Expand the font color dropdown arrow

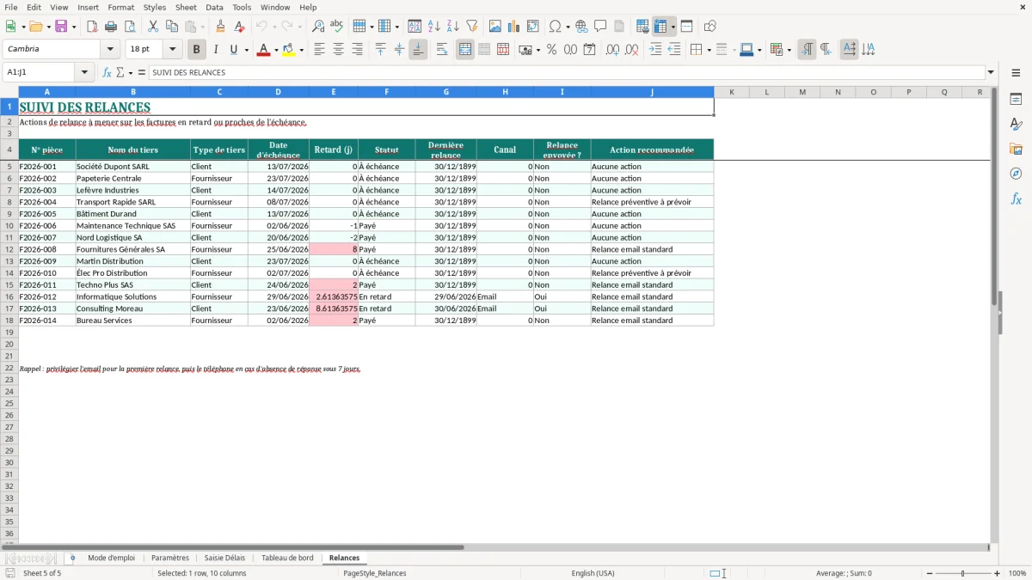[275, 50]
